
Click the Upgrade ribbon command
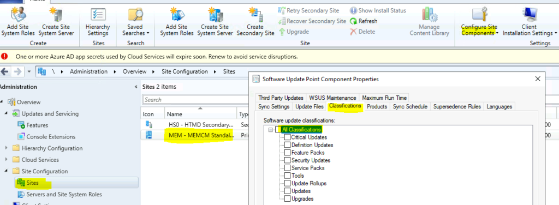tap(294, 32)
